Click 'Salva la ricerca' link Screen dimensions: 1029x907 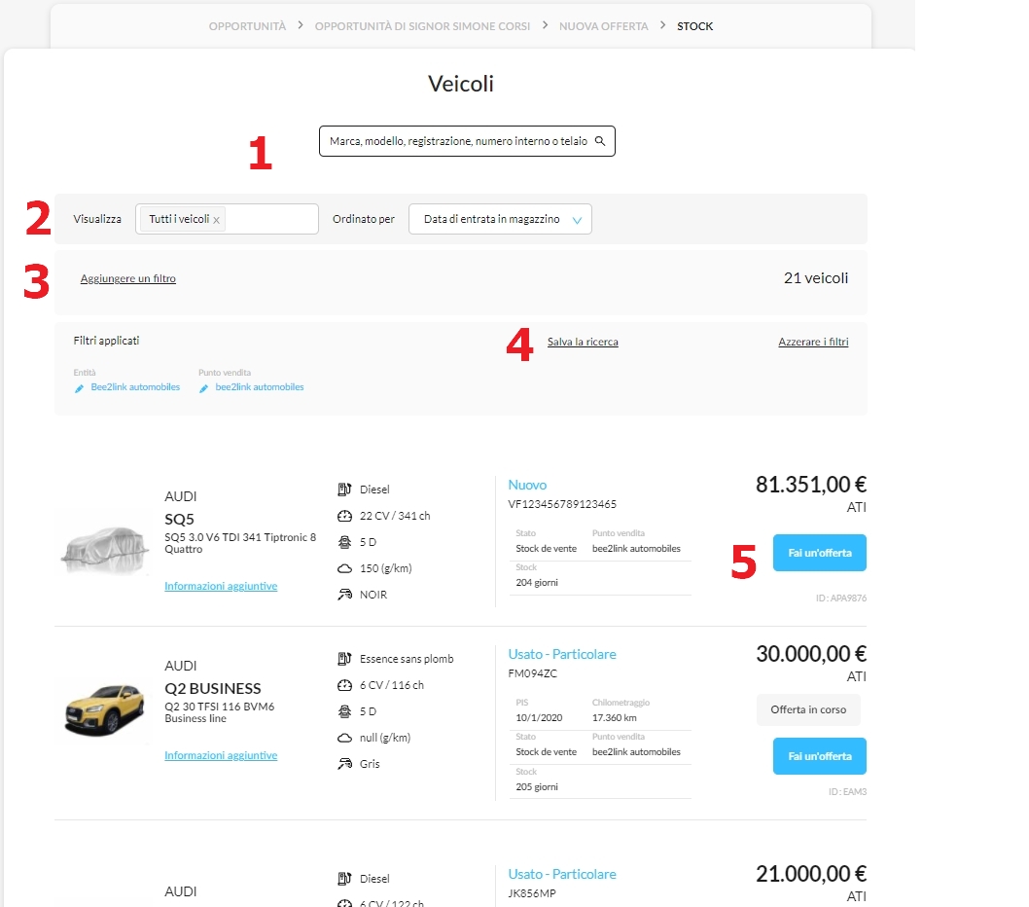click(583, 342)
